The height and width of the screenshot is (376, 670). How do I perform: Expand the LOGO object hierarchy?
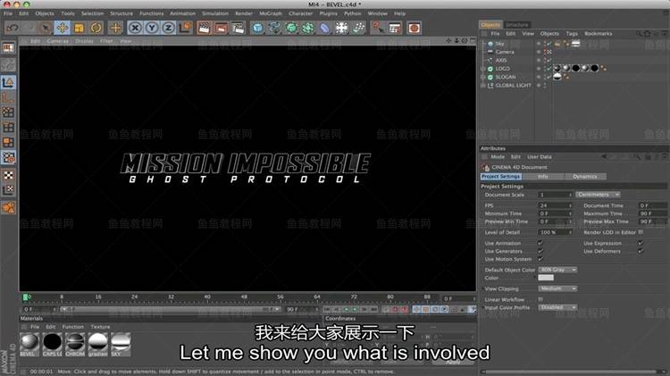482,69
